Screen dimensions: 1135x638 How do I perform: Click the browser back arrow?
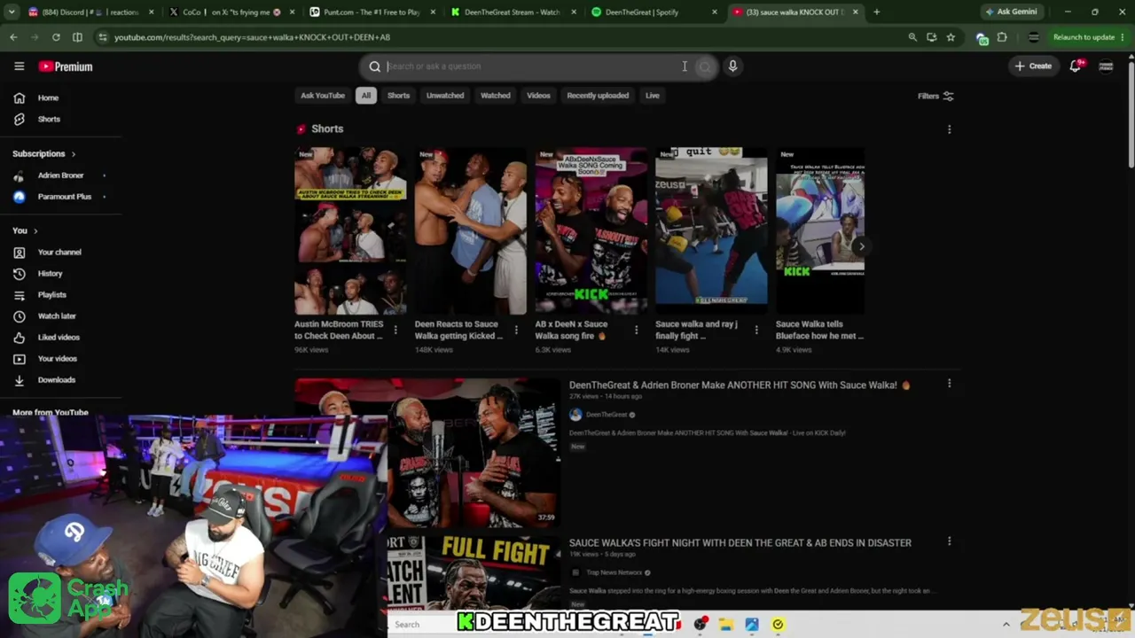pos(13,37)
